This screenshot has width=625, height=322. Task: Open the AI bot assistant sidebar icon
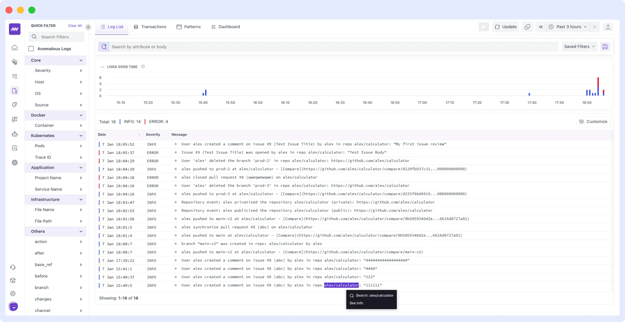(15, 134)
